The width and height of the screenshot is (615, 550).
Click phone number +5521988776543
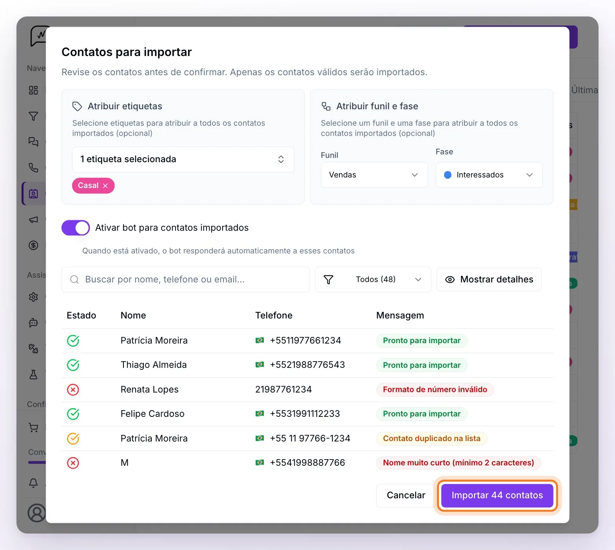pos(307,365)
